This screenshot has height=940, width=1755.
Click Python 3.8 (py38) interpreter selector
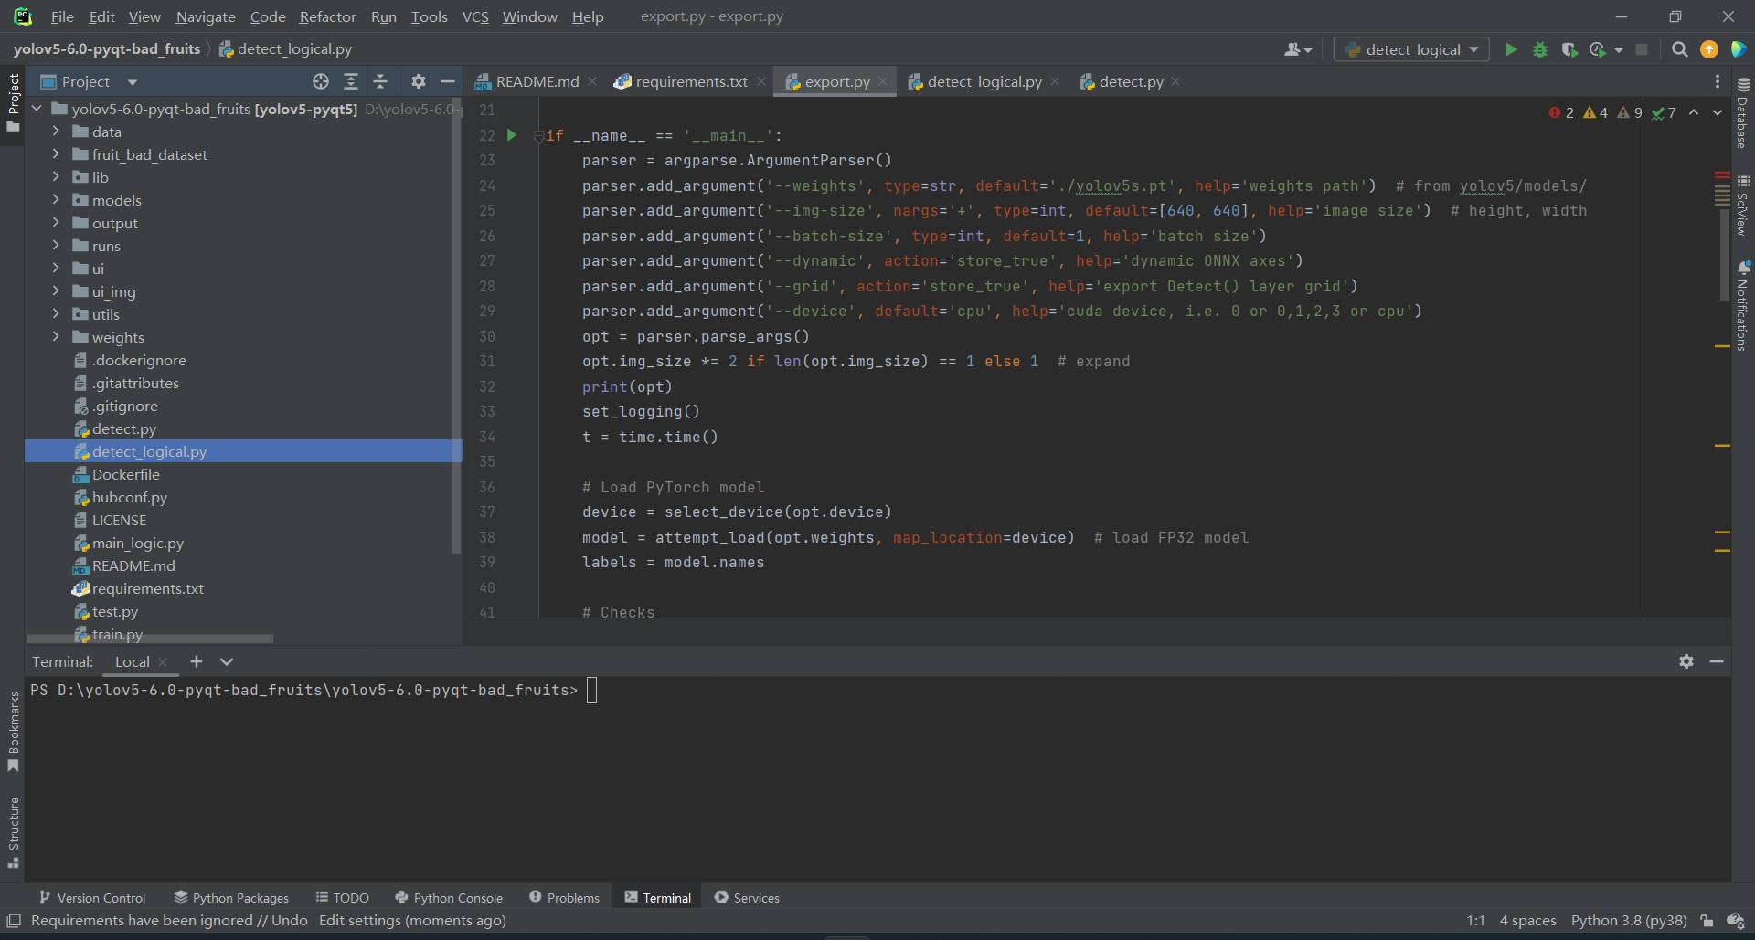point(1628,920)
